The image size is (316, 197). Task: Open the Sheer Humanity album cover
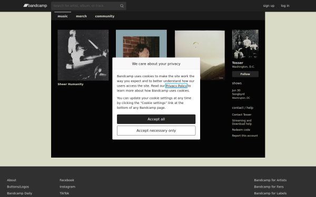point(83,55)
